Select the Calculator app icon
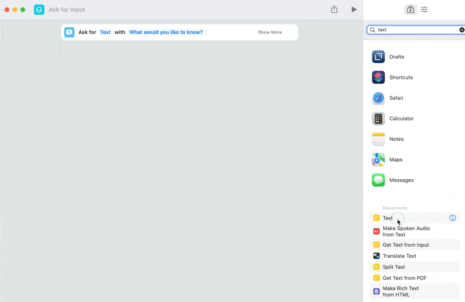The width and height of the screenshot is (465, 302). pyautogui.click(x=378, y=119)
